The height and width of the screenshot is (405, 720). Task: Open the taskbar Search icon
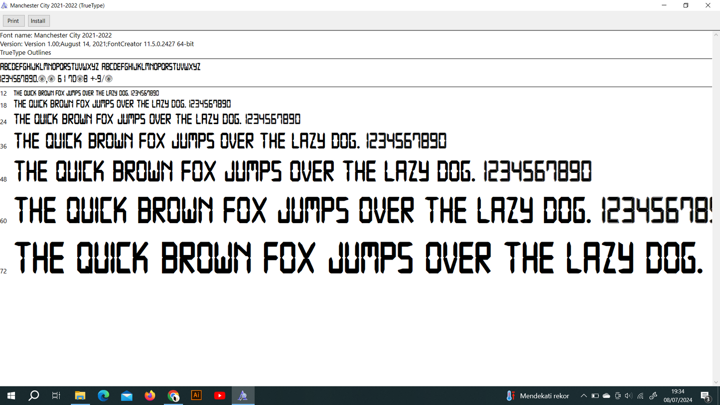click(x=34, y=396)
